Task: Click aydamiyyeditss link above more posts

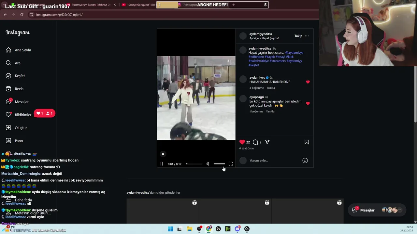Action: click(138, 193)
